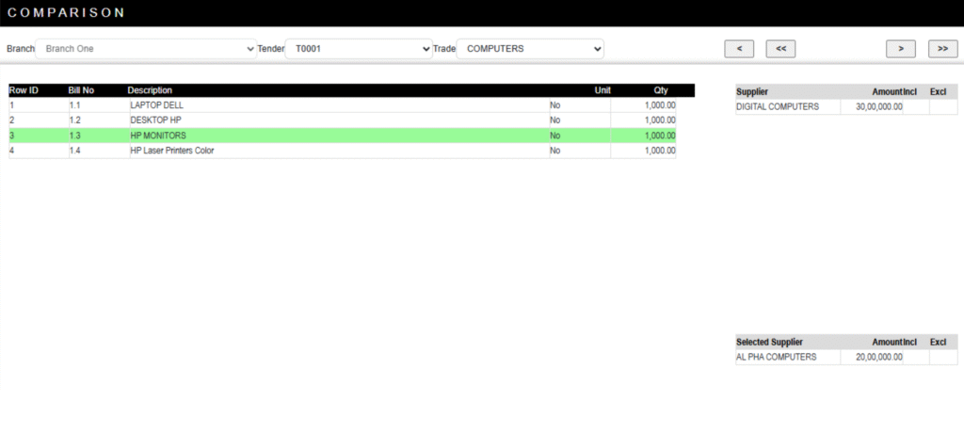This screenshot has height=433, width=964.
Task: Go to next record using '>' button
Action: click(x=901, y=48)
